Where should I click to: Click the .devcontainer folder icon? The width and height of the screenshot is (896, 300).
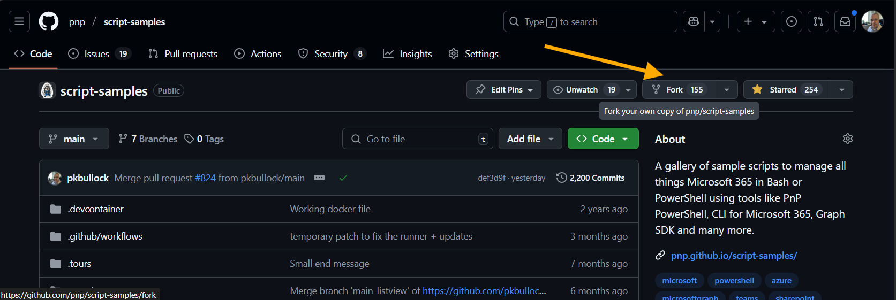click(x=56, y=209)
